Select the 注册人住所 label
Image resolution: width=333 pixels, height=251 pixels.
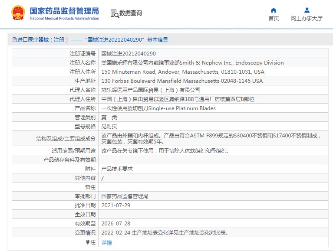(82, 72)
